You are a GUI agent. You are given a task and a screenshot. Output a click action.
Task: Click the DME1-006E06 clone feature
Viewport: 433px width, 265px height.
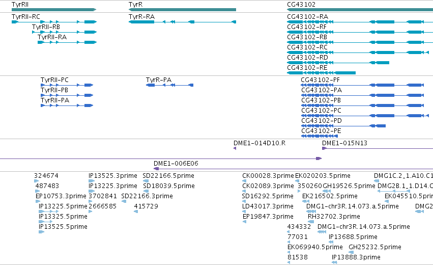(293, 169)
